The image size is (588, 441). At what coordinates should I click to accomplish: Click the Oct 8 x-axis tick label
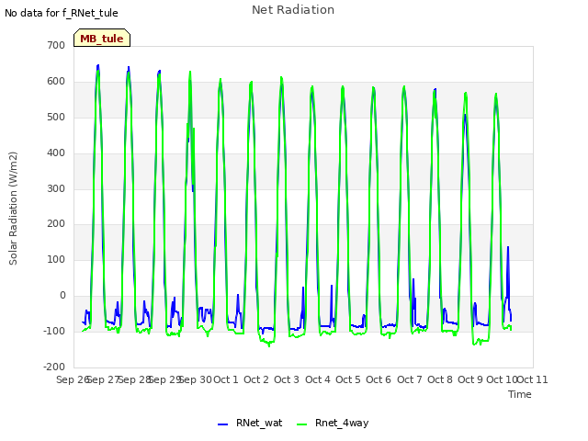pyautogui.click(x=440, y=379)
